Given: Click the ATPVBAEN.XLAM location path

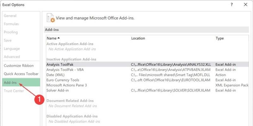Looking at the screenshot, I should coord(171,70).
